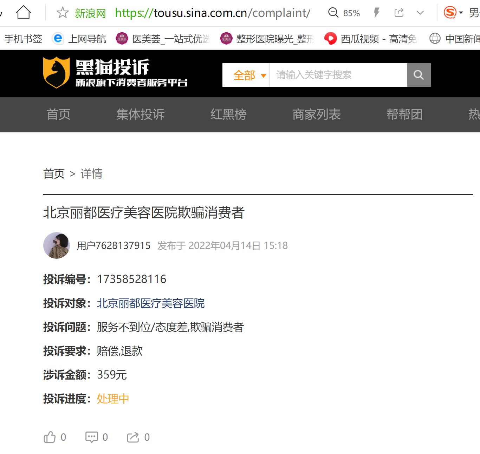The height and width of the screenshot is (454, 480).
Task: Open comments via comment bubble icon
Action: 92,437
